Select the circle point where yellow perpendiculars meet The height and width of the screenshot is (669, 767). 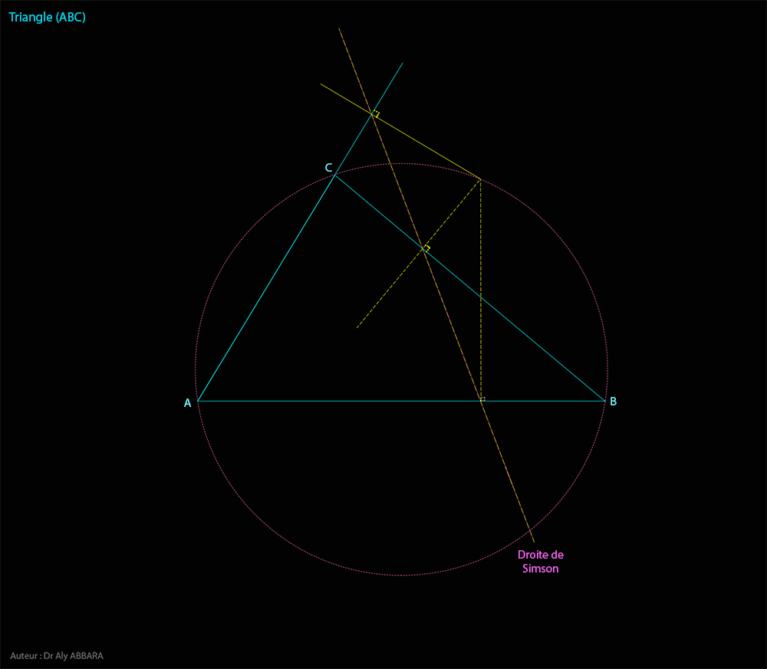(481, 180)
